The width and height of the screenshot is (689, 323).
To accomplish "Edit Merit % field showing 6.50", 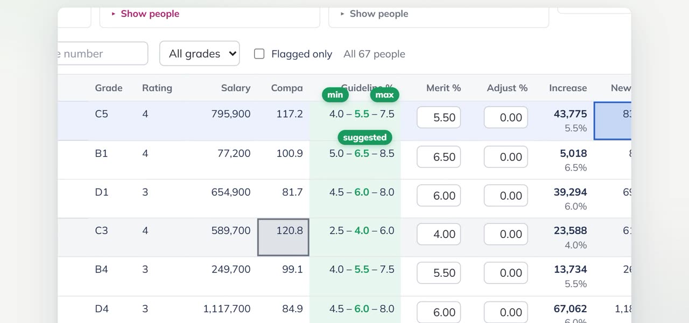I will [439, 157].
